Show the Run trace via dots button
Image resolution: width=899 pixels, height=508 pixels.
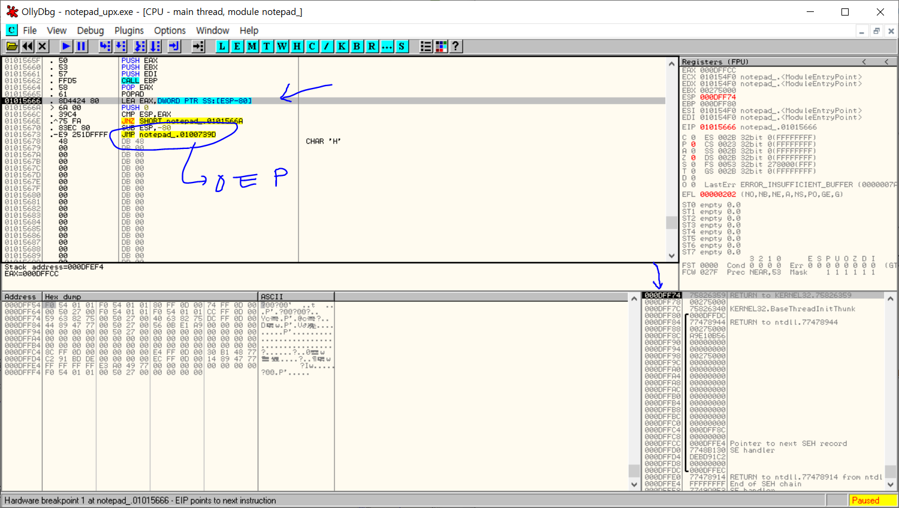coord(387,46)
